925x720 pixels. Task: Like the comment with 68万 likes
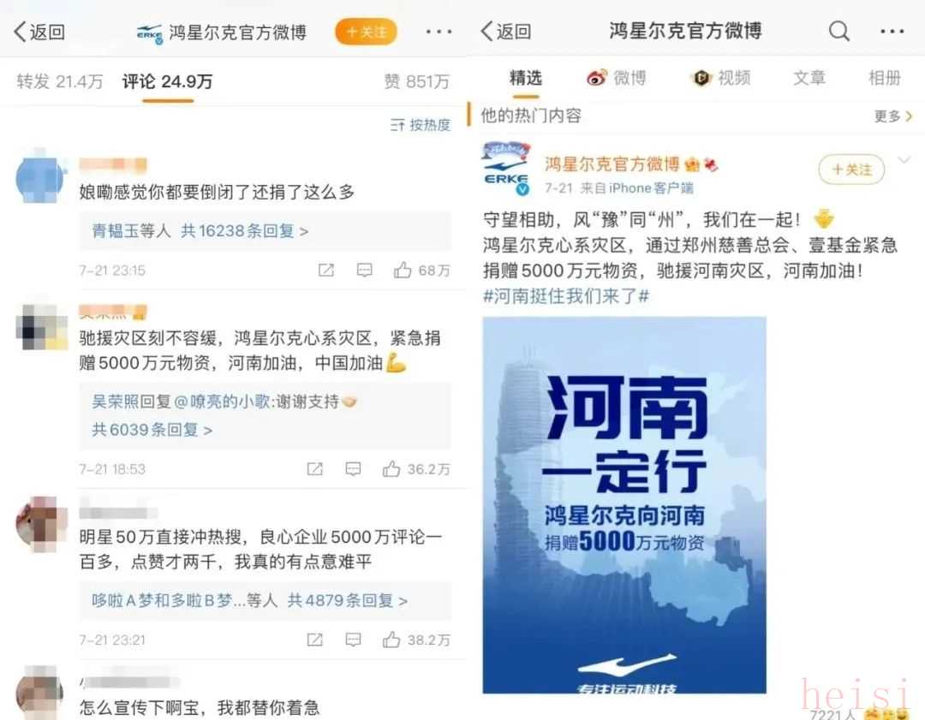coord(403,270)
